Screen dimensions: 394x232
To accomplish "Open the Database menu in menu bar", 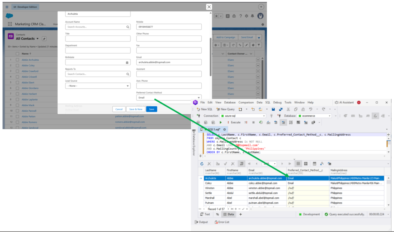I will (x=230, y=103).
